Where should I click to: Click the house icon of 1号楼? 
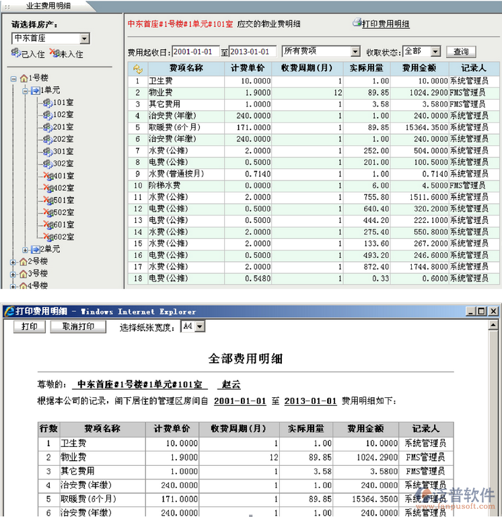(24, 79)
